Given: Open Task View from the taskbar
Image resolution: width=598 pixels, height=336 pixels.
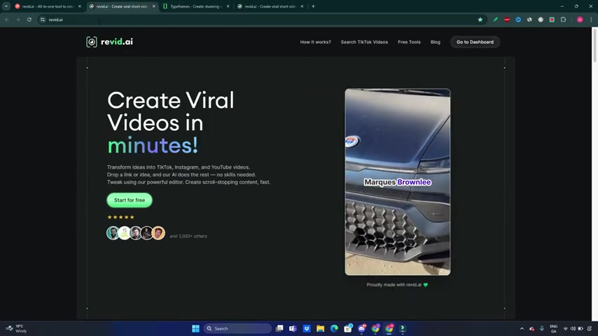Looking at the screenshot, I should [x=279, y=328].
